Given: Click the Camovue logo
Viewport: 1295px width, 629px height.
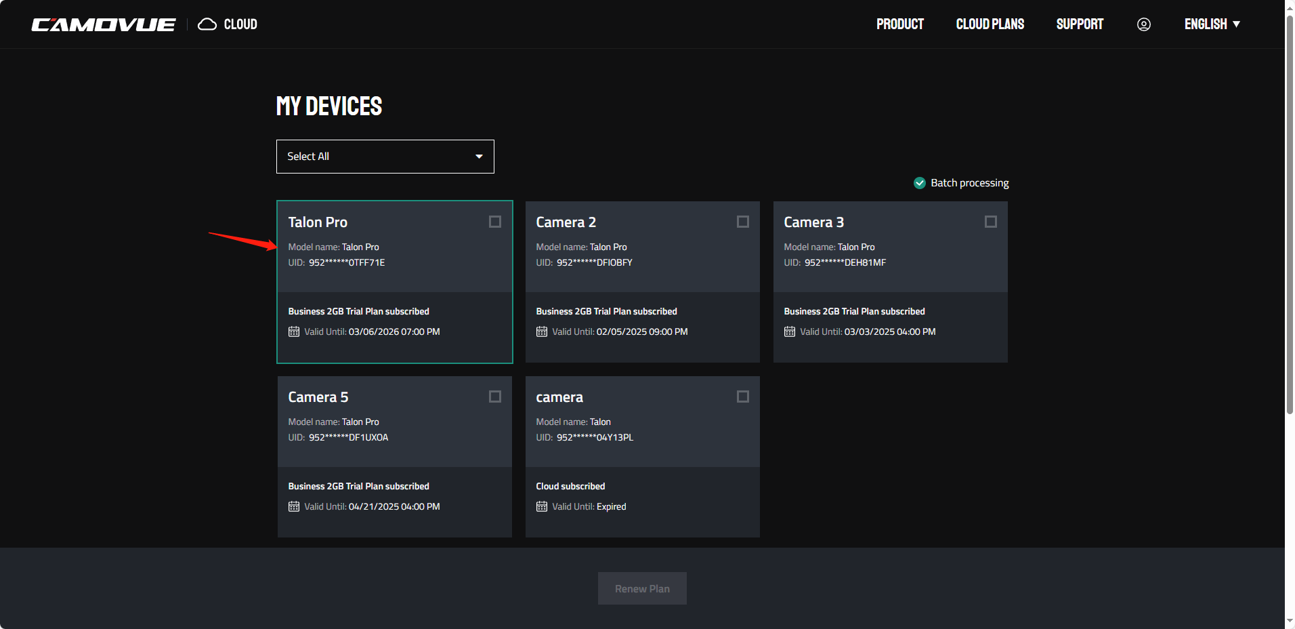Looking at the screenshot, I should [x=104, y=24].
